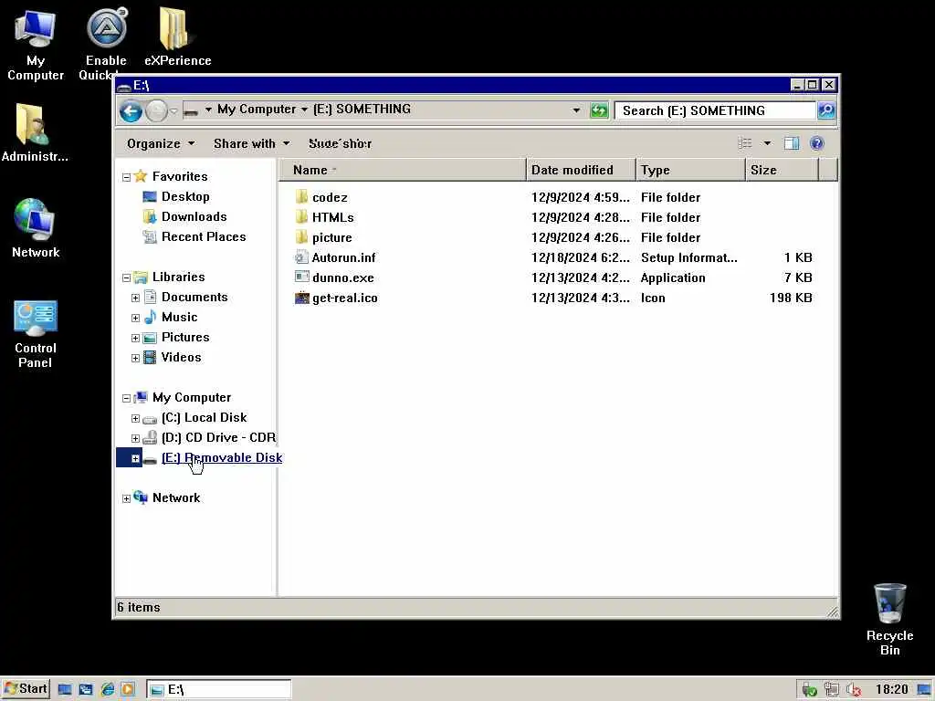Collapse the Favorites tree group

[126, 177]
